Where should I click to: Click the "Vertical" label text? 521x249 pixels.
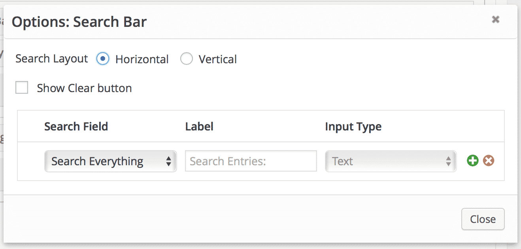click(x=218, y=60)
